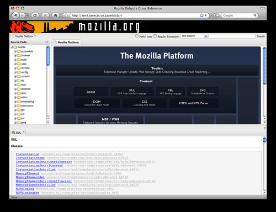
Task: Expand the docshell folder node
Action: [x=15, y=89]
